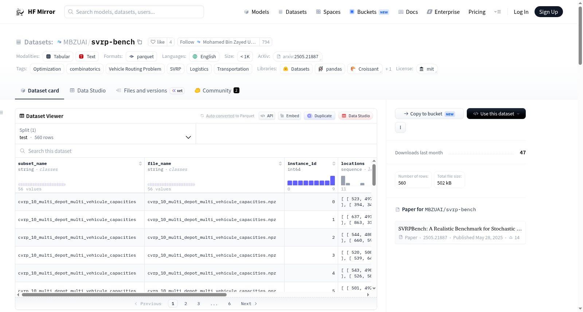Select the English language tag
The width and height of the screenshot is (583, 312).
click(204, 56)
